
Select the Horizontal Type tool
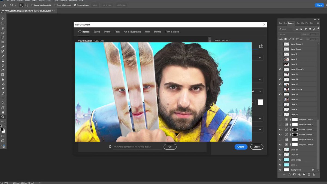[x=3, y=98]
